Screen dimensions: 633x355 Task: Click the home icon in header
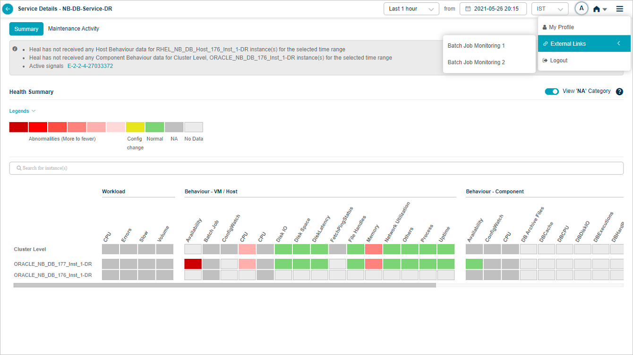(x=597, y=9)
